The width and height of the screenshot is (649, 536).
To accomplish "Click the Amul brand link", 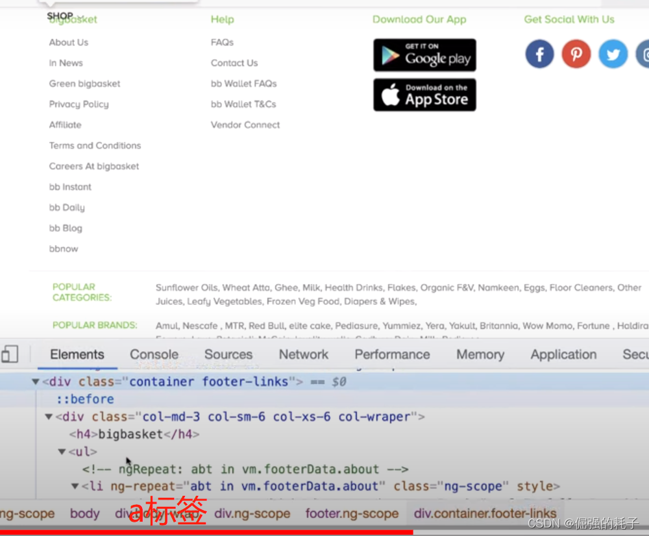I will point(166,326).
